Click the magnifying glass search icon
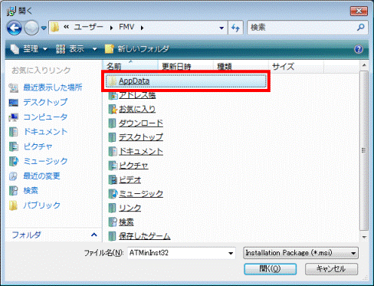The height and width of the screenshot is (286, 374). (x=361, y=27)
